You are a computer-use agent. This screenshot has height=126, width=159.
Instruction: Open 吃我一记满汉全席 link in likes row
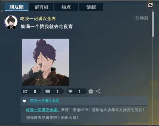[x=45, y=100]
